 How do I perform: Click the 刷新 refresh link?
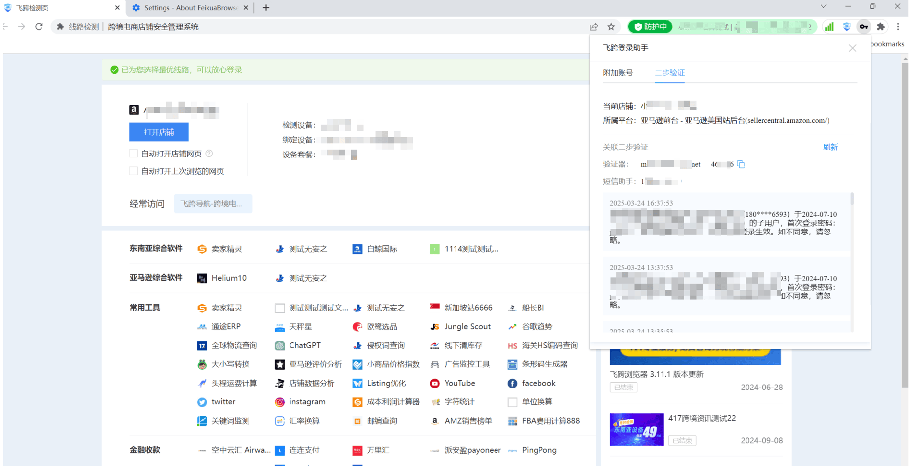point(830,147)
